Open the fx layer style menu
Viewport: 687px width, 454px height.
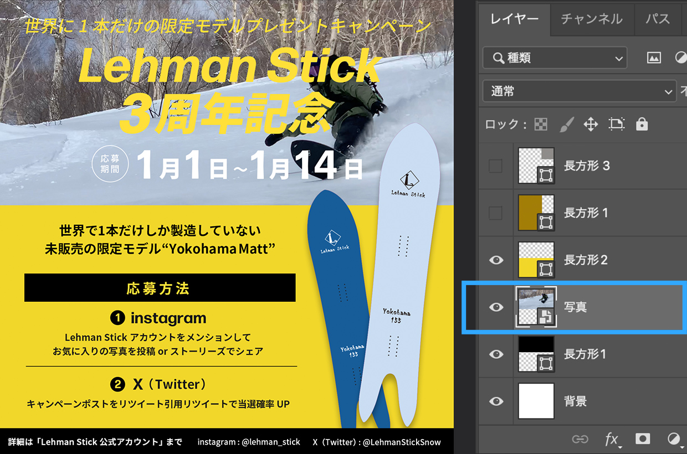612,440
